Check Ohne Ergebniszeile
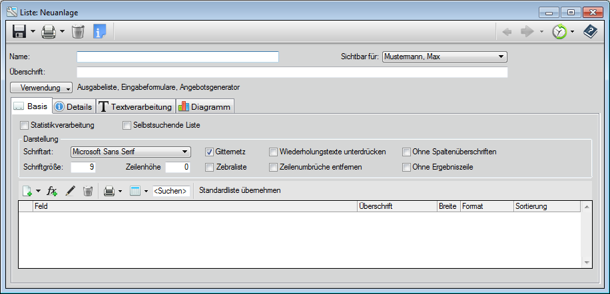Viewport: 610px width, 294px height. point(406,168)
